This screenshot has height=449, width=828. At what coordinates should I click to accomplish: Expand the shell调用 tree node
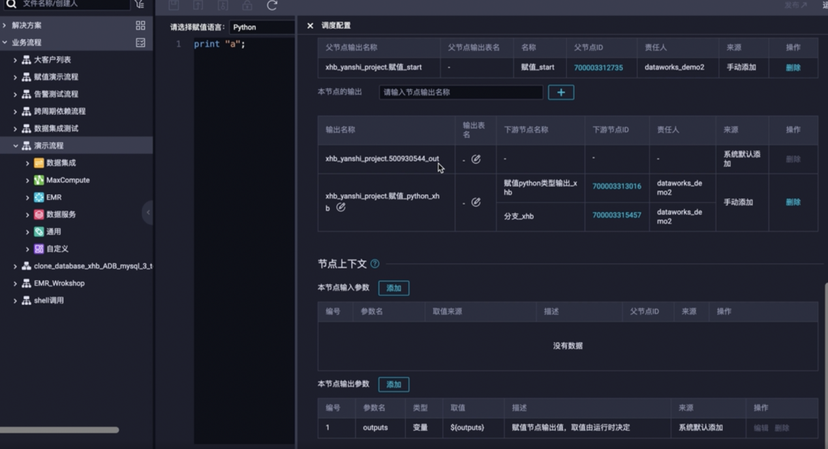(x=16, y=300)
